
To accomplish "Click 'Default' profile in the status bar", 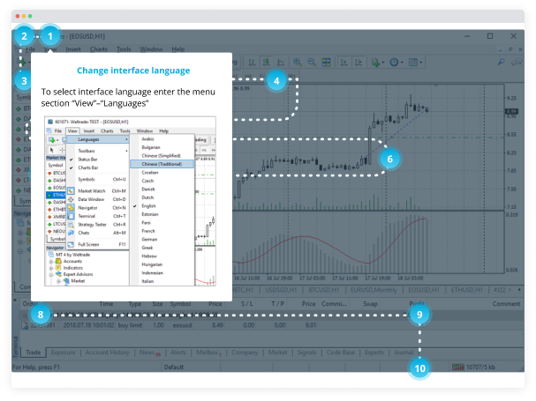I will [174, 368].
